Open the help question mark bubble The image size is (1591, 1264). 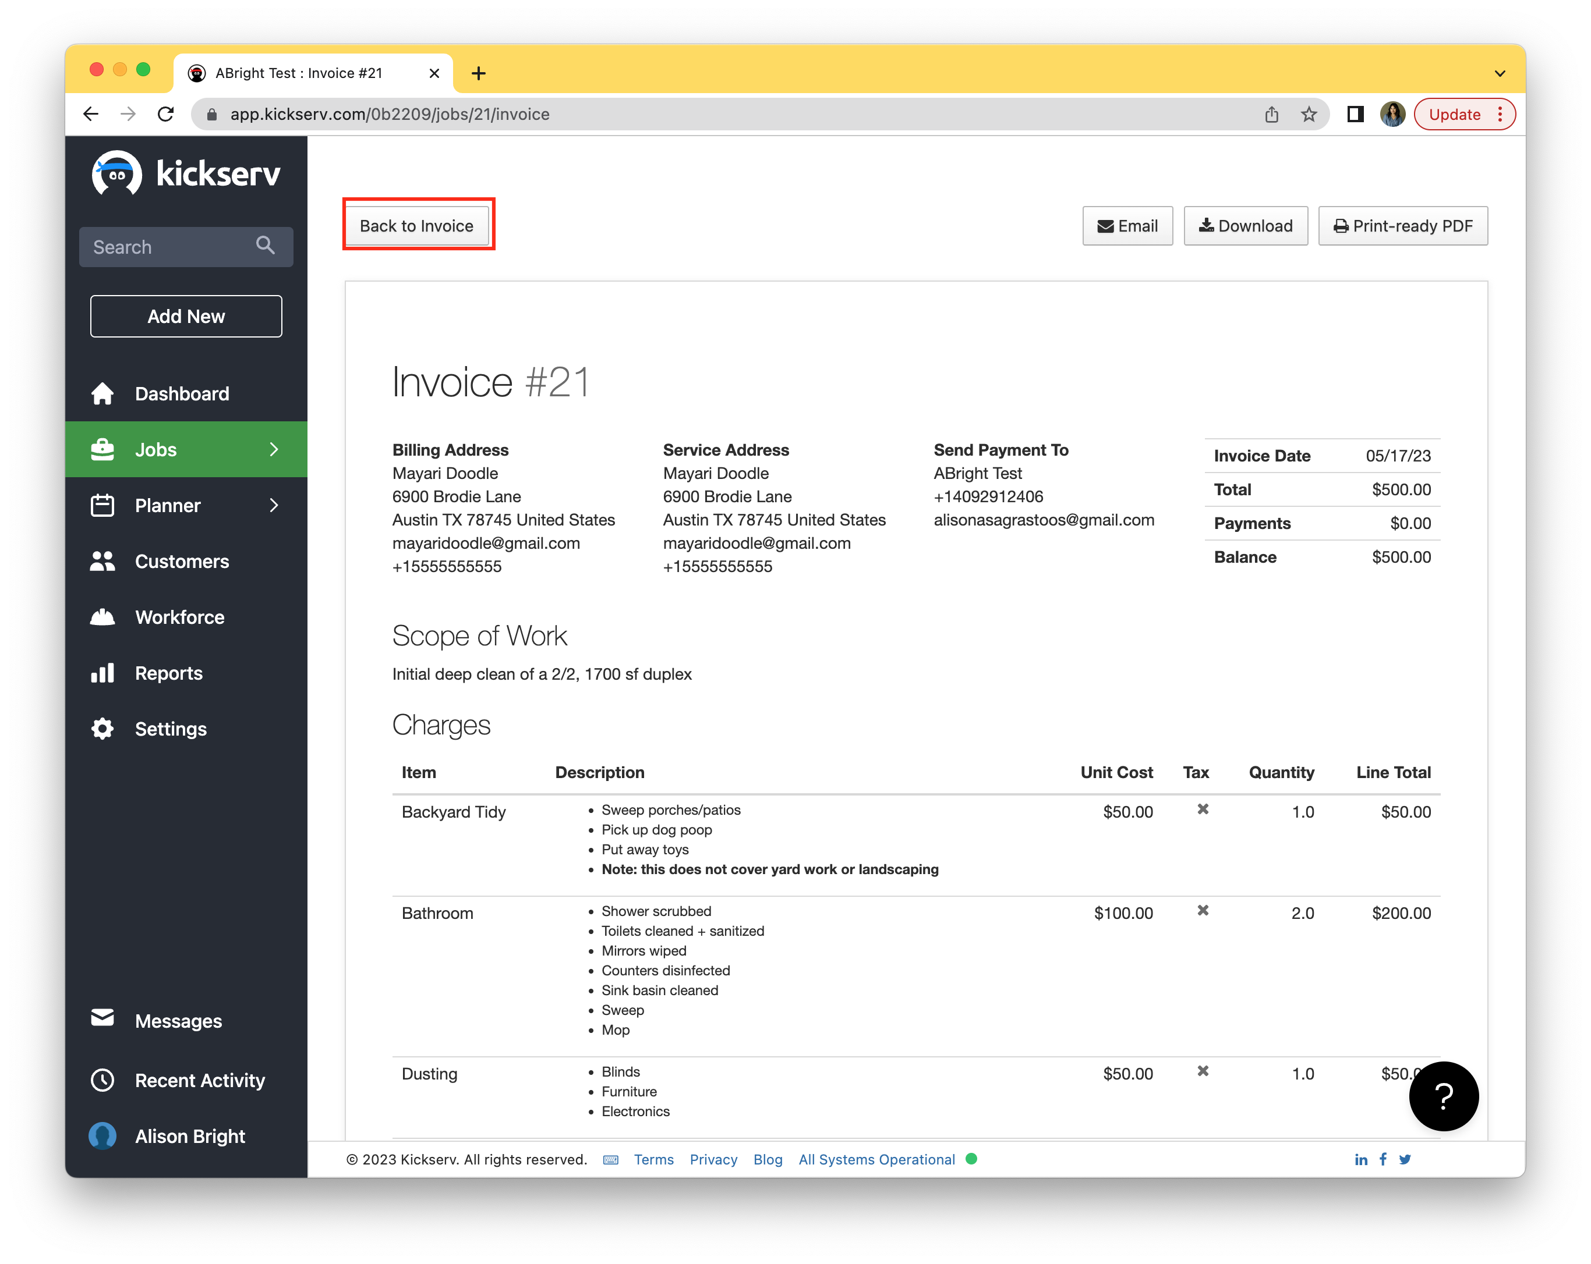(1442, 1096)
